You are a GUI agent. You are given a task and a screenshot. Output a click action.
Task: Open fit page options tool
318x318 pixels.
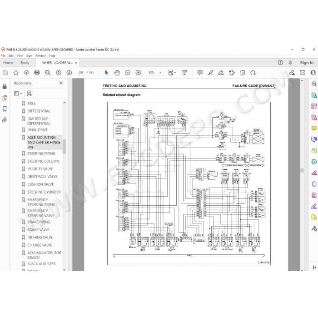(x=170, y=72)
